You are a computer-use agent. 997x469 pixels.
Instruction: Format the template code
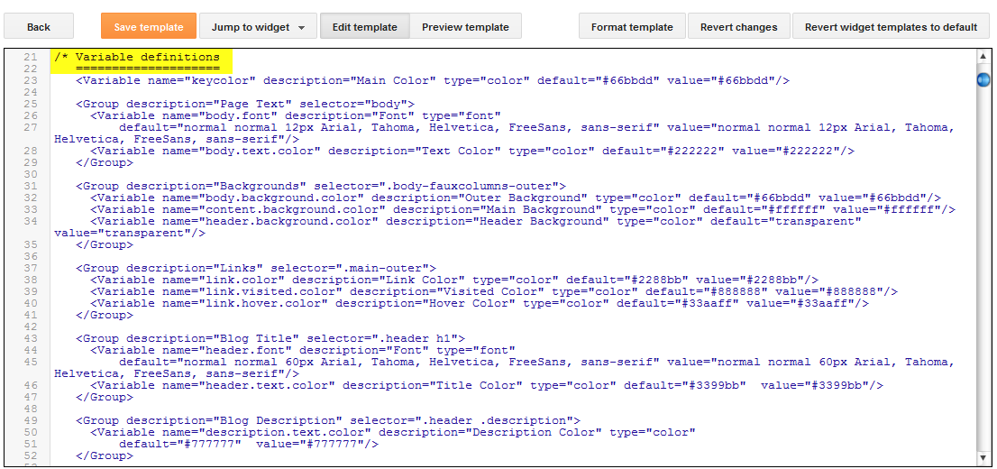point(632,27)
